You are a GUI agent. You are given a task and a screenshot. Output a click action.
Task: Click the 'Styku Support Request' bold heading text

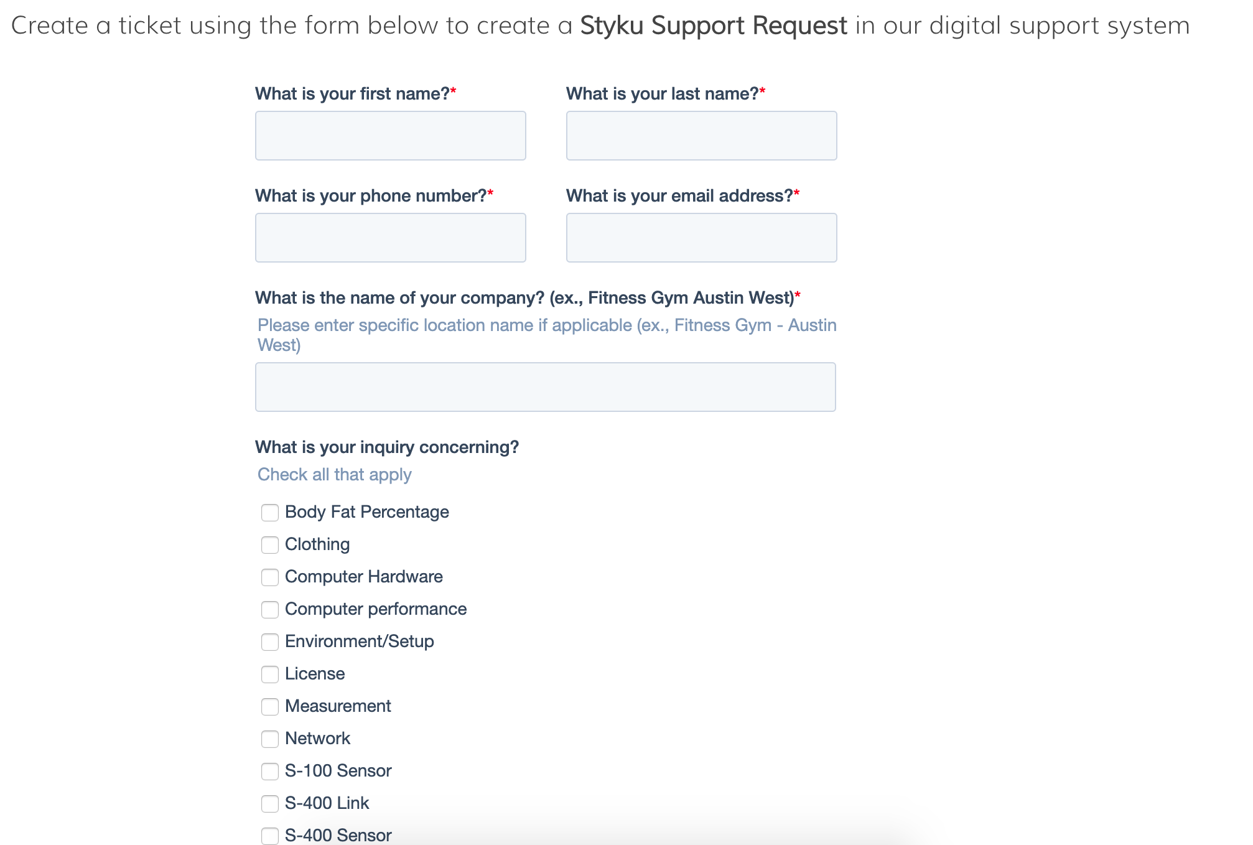point(714,26)
